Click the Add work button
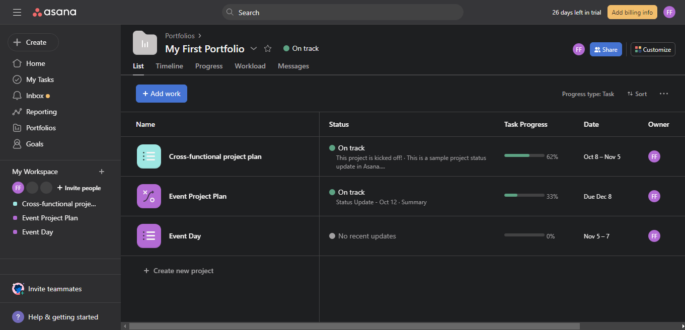The width and height of the screenshot is (685, 330). [161, 94]
